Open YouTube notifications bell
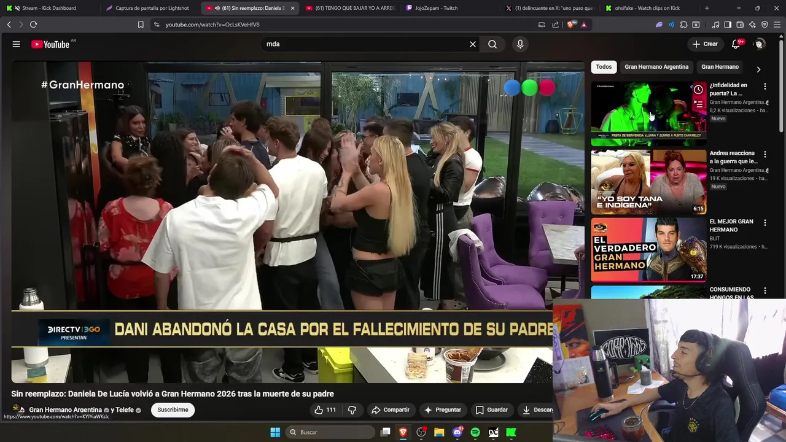This screenshot has height=442, width=786. pyautogui.click(x=736, y=44)
